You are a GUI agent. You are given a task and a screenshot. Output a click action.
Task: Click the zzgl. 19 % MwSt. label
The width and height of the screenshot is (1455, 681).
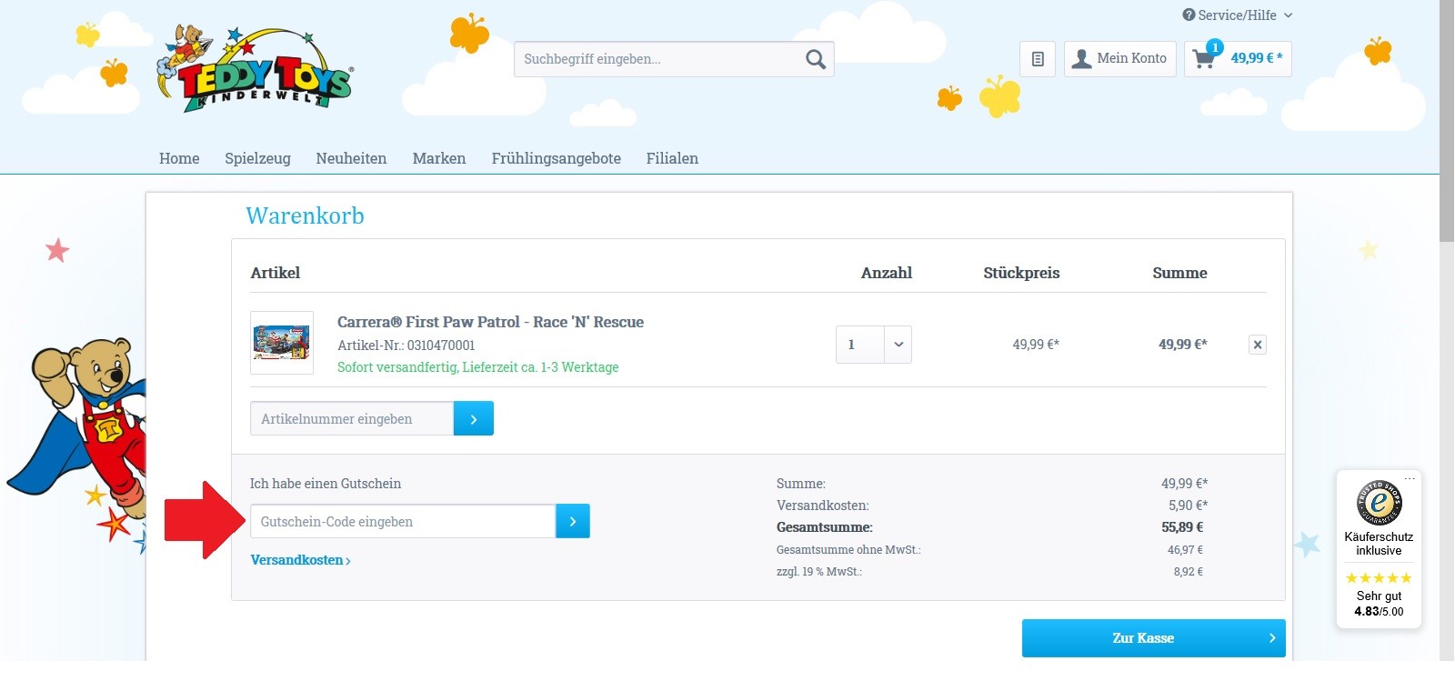tap(819, 572)
